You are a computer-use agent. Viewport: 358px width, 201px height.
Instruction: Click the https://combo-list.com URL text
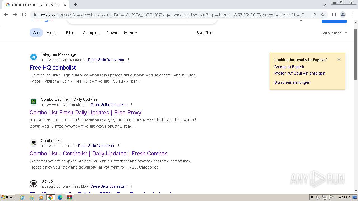tap(58, 146)
